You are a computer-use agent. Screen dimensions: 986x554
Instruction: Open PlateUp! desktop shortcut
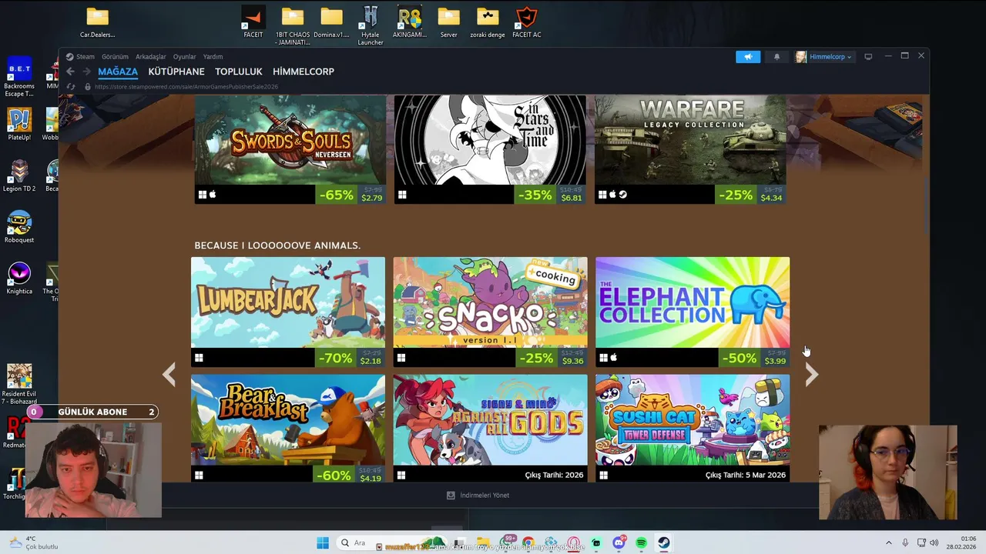[19, 125]
